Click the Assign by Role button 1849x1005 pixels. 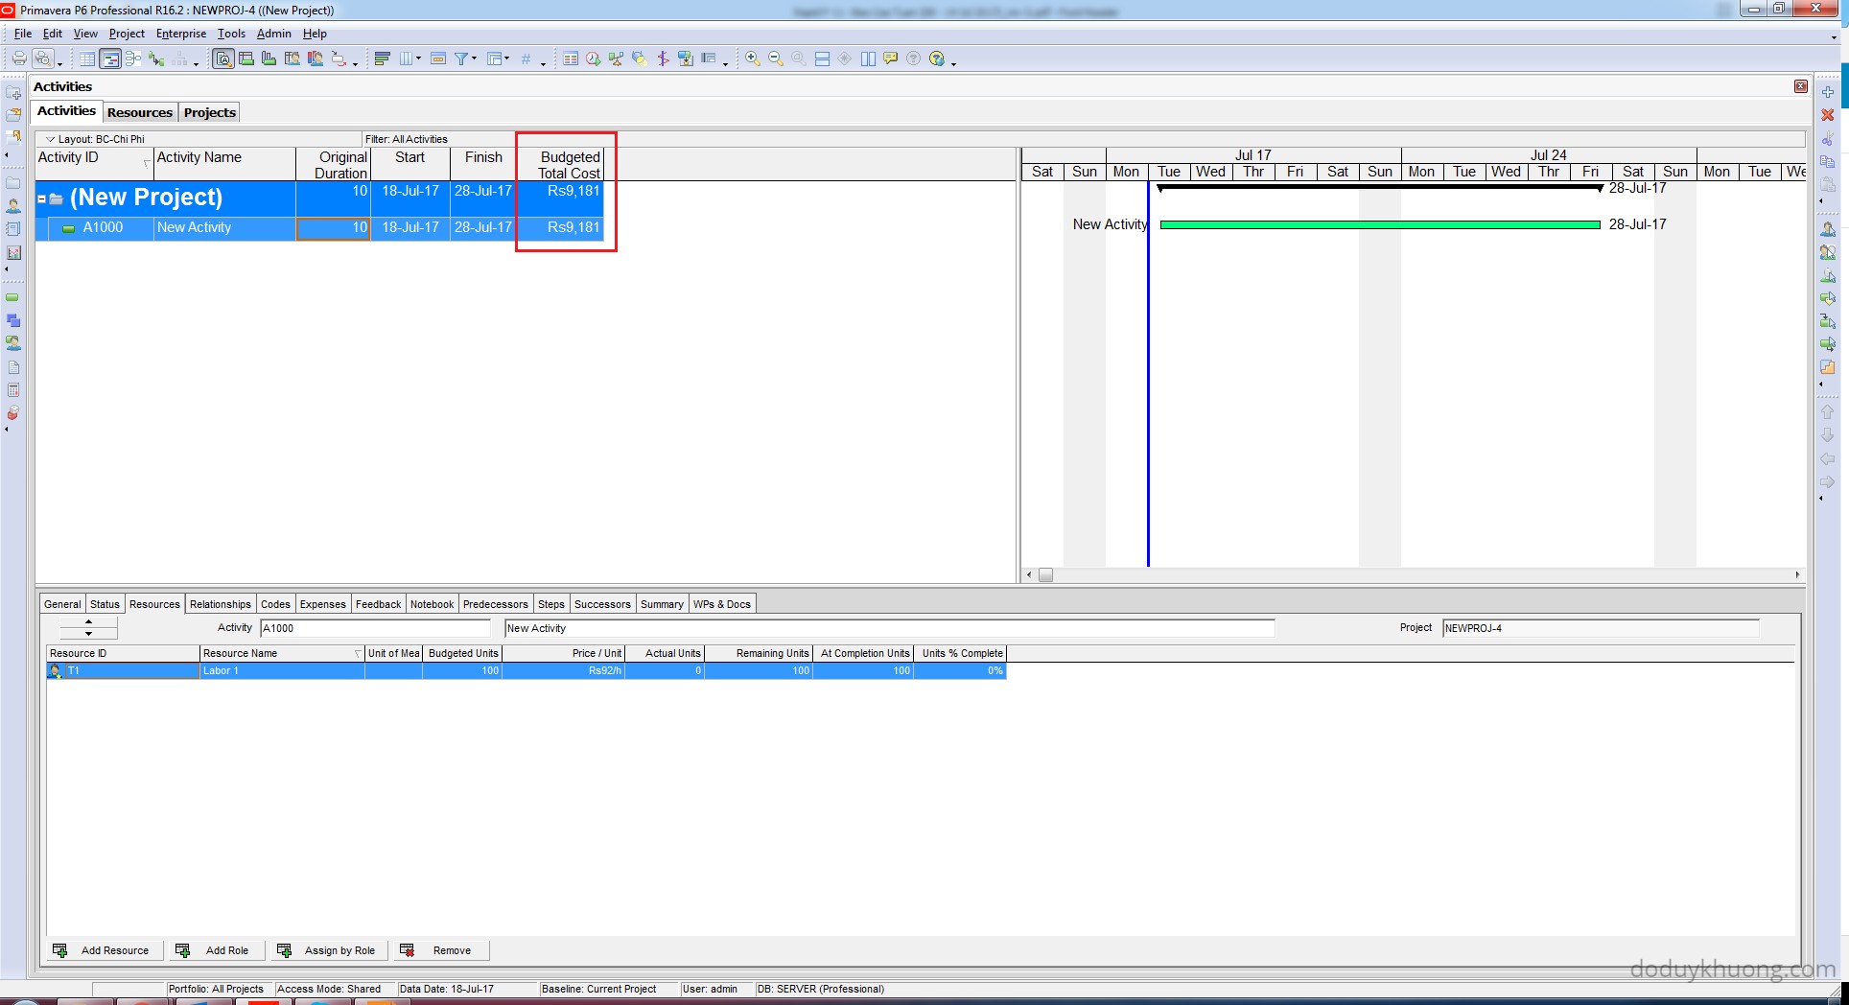(x=328, y=950)
